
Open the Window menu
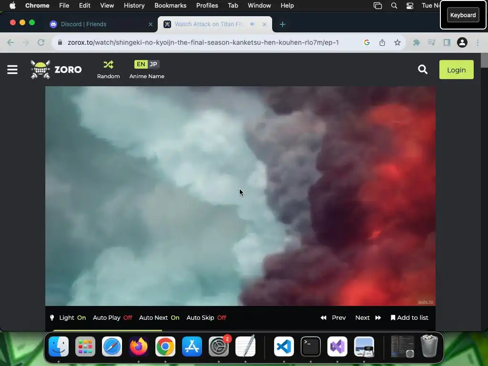[x=259, y=6]
